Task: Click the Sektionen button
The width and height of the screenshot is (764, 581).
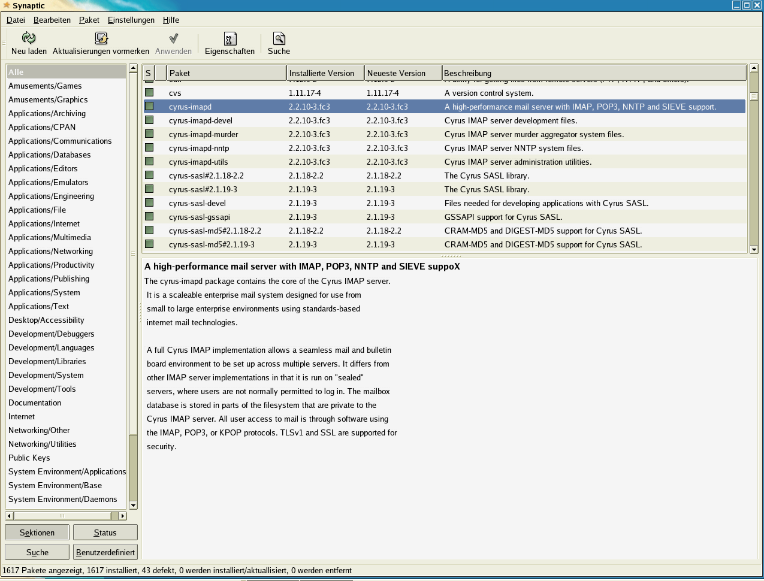Action: pyautogui.click(x=37, y=532)
